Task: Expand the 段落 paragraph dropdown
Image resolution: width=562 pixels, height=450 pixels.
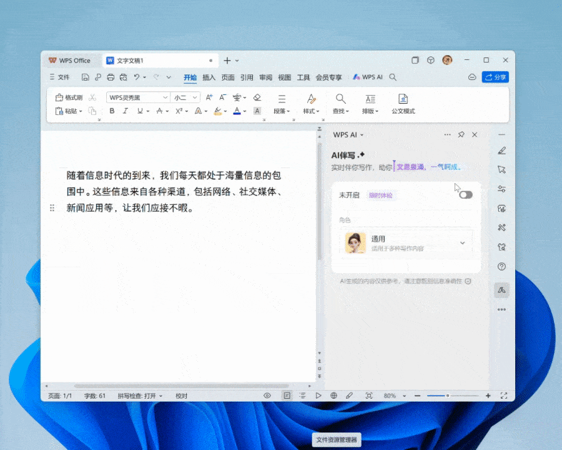Action: click(282, 111)
